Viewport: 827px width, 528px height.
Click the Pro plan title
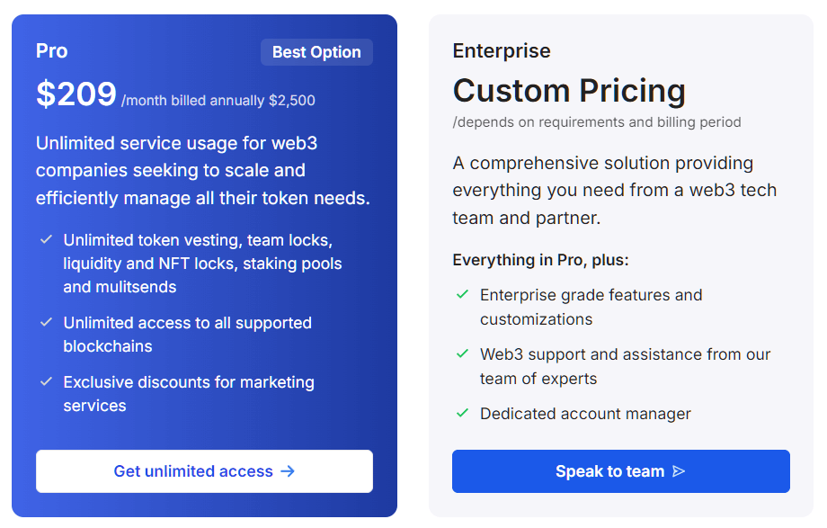tap(51, 51)
